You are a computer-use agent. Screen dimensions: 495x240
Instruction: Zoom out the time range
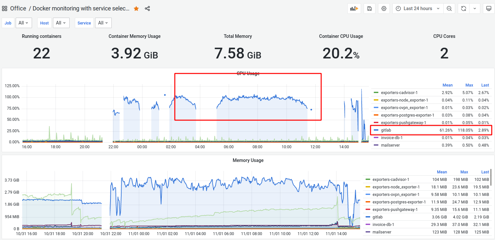pos(449,8)
